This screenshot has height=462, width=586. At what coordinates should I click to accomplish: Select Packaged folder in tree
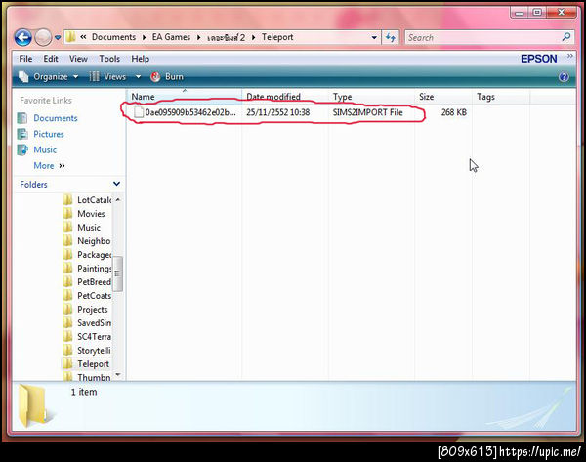pos(94,255)
